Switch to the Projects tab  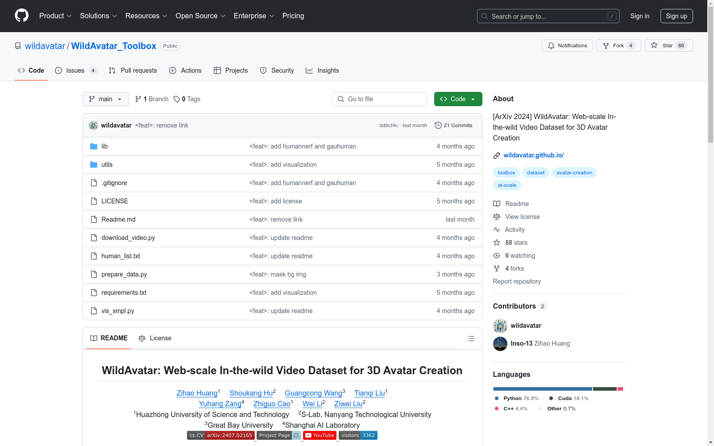231,70
